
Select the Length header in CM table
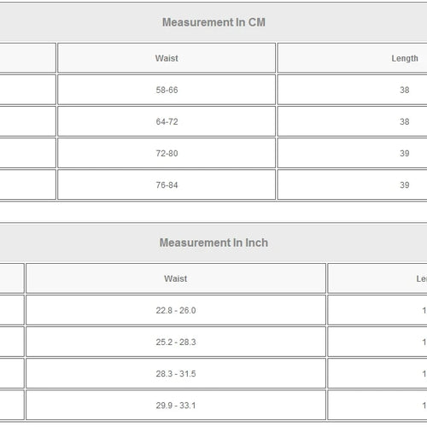(x=353, y=58)
